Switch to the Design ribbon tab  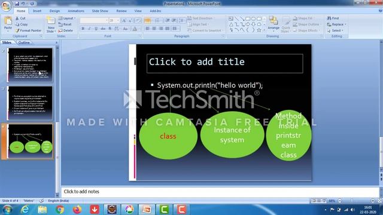(x=54, y=11)
